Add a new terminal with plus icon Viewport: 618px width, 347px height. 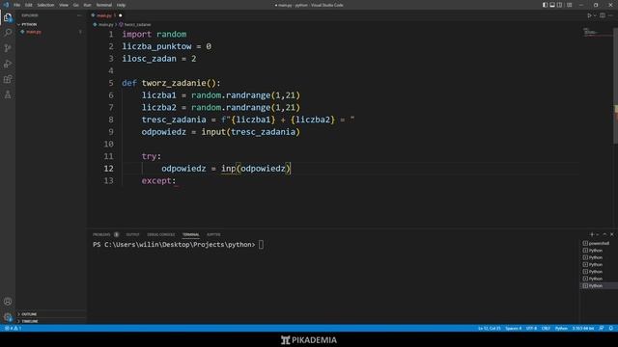tap(592, 234)
